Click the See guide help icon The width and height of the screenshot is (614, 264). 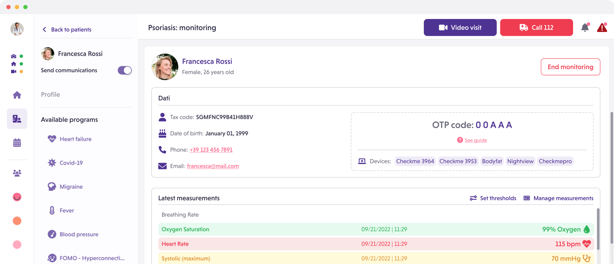(x=460, y=140)
